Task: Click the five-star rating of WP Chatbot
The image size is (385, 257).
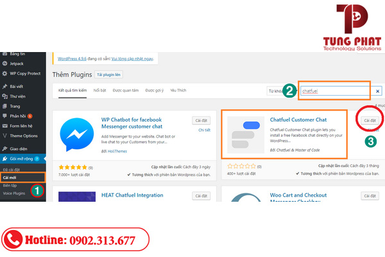Action: (73, 168)
